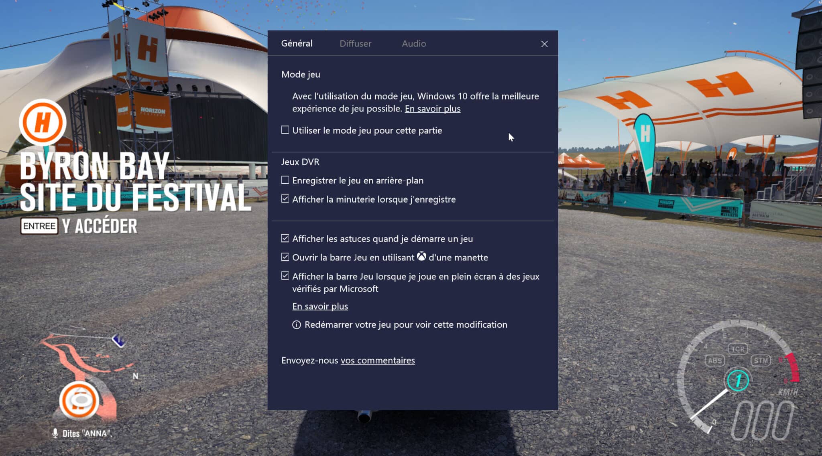Click the 'SITE DU FESTIVAL' title text
822x456 pixels.
point(135,197)
